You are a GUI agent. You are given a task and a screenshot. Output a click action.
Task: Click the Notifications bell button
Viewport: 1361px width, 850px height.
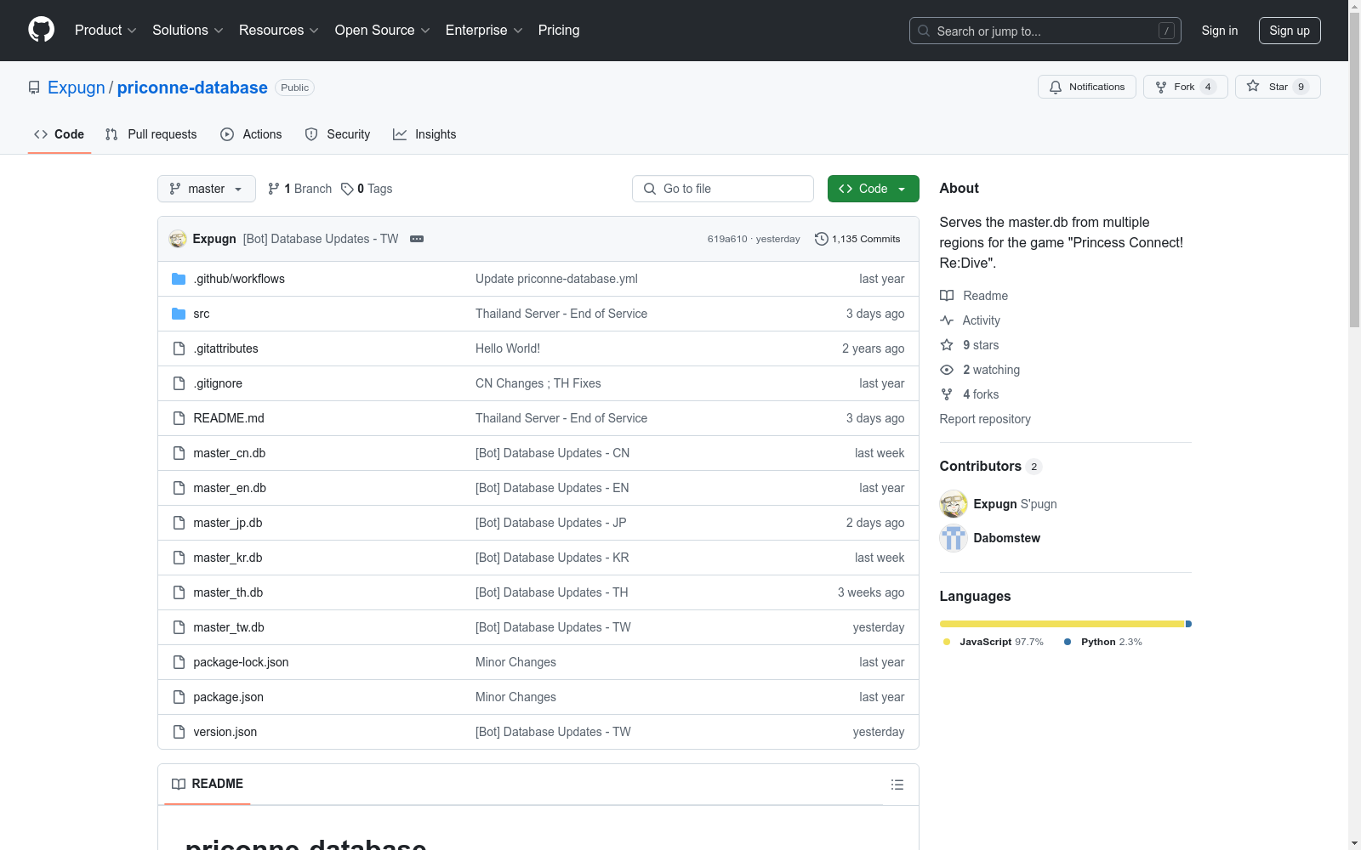1087,87
